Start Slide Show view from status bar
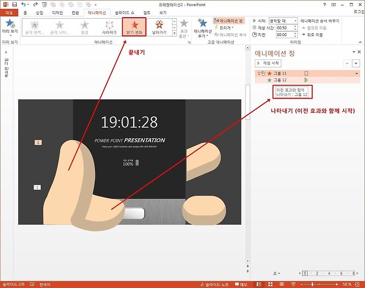 (x=293, y=284)
